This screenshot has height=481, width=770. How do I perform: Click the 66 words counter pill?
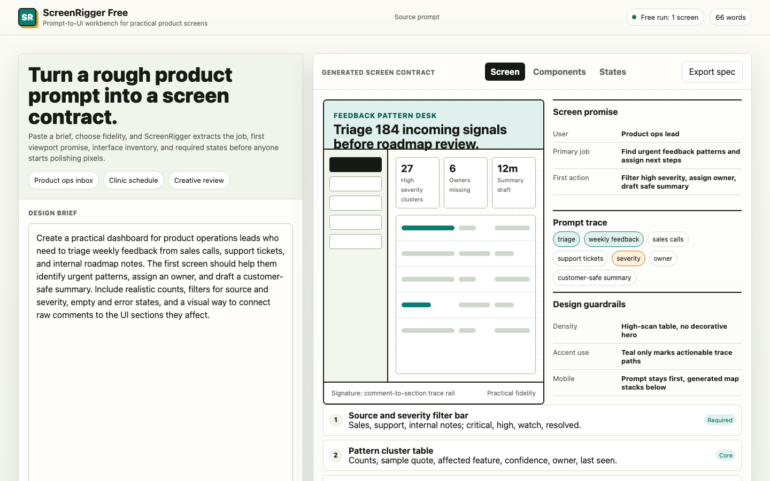pyautogui.click(x=730, y=17)
